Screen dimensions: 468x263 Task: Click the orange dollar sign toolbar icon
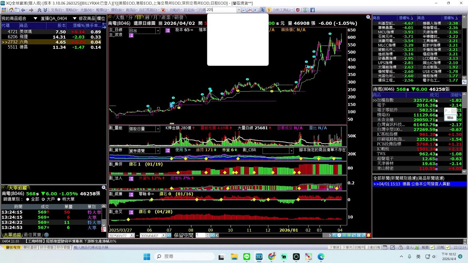pos(269,10)
